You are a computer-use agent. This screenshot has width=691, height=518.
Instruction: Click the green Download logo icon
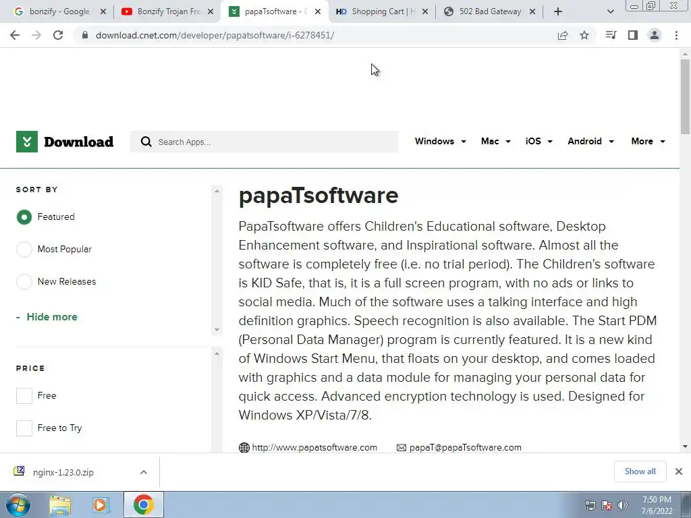[x=27, y=142]
